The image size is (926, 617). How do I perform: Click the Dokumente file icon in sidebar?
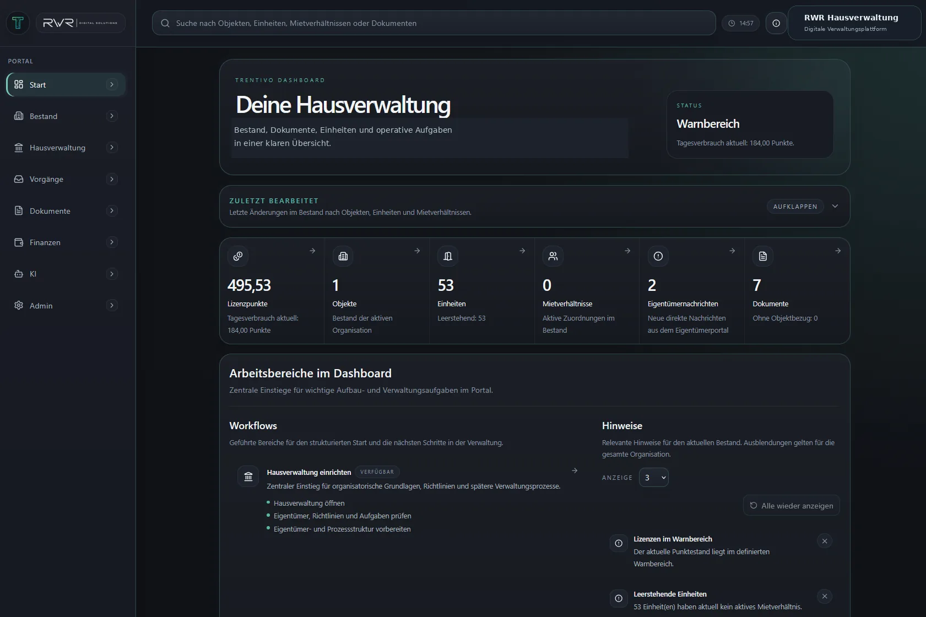point(19,210)
